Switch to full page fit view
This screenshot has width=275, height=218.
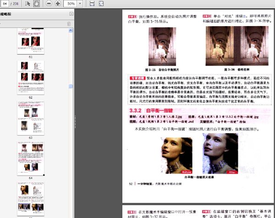[101, 4]
